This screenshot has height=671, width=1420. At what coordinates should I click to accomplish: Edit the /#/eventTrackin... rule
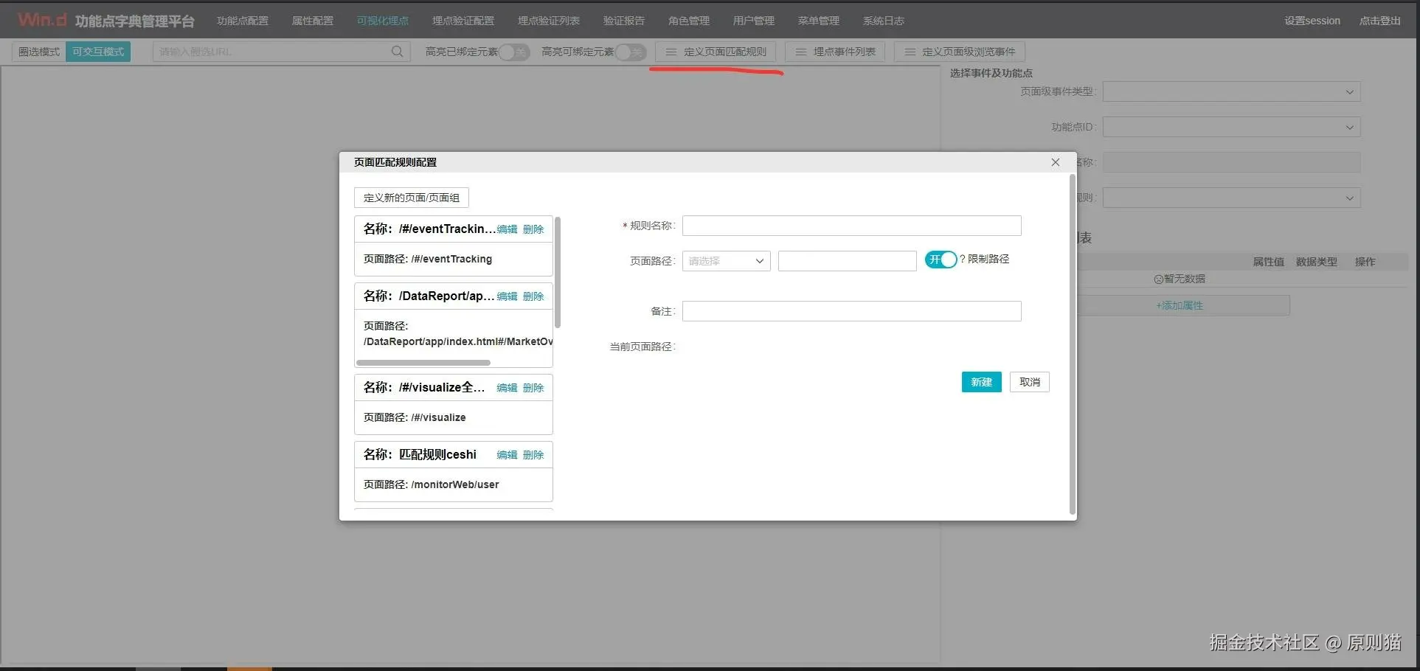pos(507,229)
